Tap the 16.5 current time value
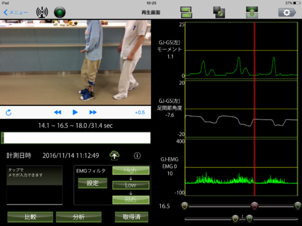 [165, 206]
